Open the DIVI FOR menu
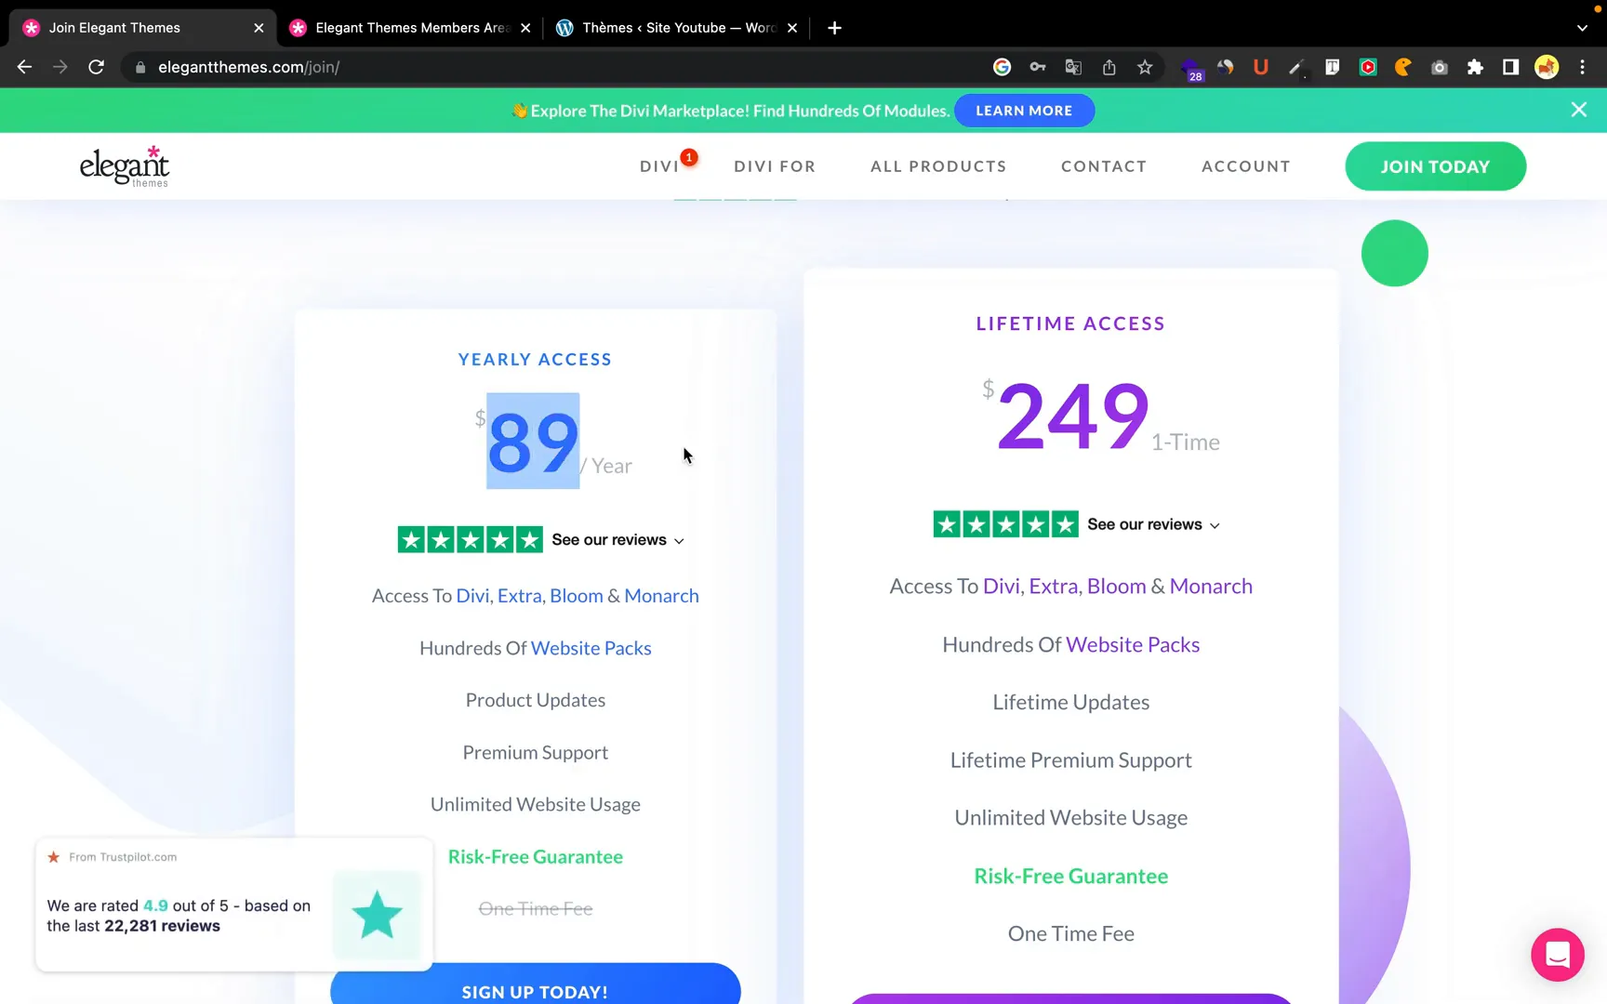The image size is (1607, 1004). [x=775, y=166]
